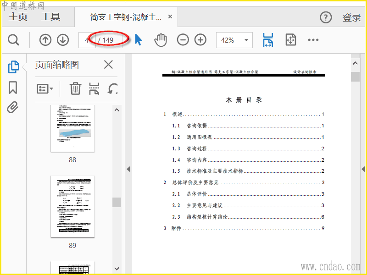Click TOC entry 3 附件
This screenshot has height=275, width=367.
244,228
